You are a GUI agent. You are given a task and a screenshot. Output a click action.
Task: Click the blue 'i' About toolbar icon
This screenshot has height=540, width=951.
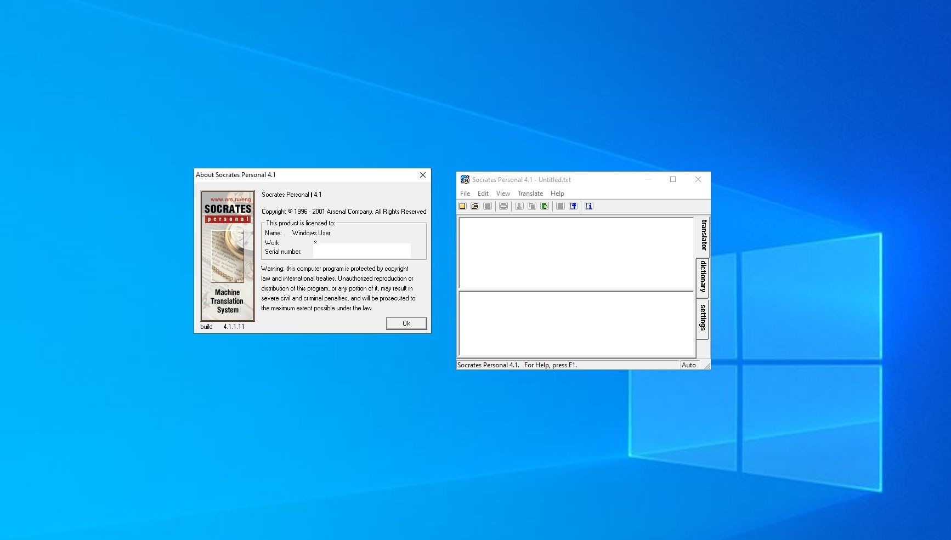point(589,206)
